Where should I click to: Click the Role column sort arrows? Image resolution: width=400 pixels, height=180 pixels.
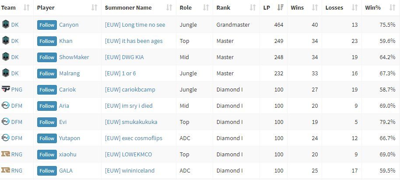[x=206, y=7]
